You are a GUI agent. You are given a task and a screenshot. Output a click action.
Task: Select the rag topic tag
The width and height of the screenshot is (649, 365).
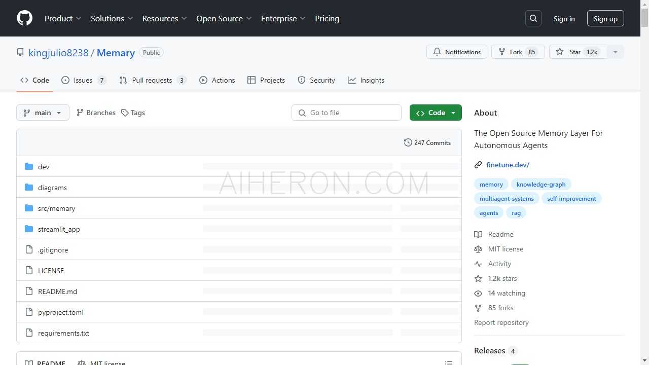pos(516,212)
